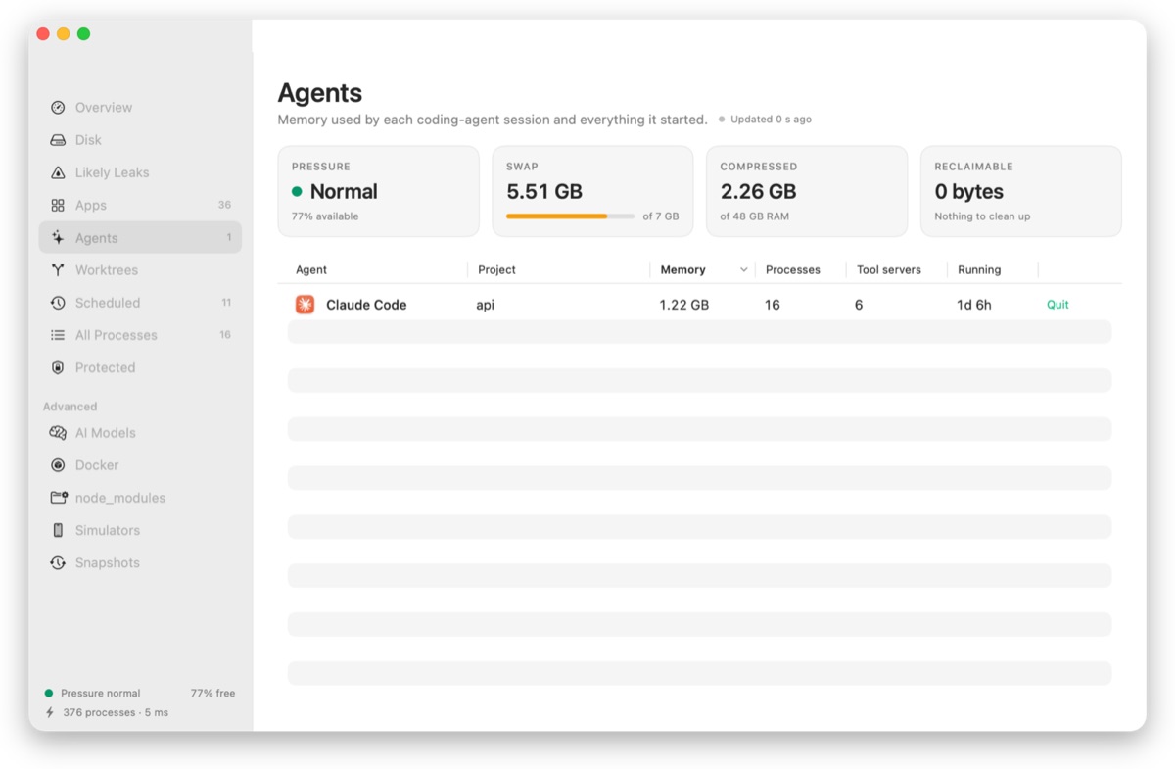Screen dimensions: 1175x769
Task: Toggle sort arrow on Memory column
Action: [x=744, y=270]
